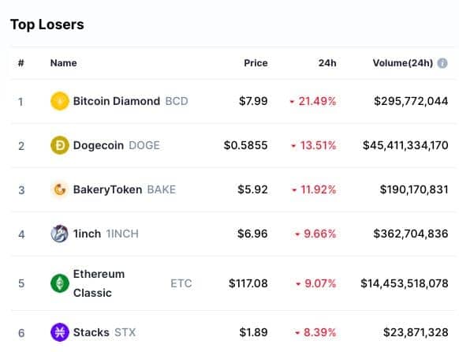This screenshot has height=352, width=459.
Task: Click the Dogecoin logo icon
Action: coord(60,145)
